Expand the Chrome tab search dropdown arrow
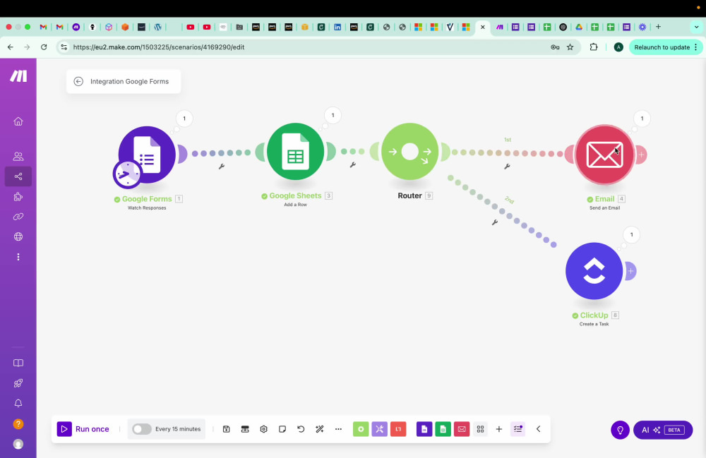The height and width of the screenshot is (458, 706). [x=696, y=27]
